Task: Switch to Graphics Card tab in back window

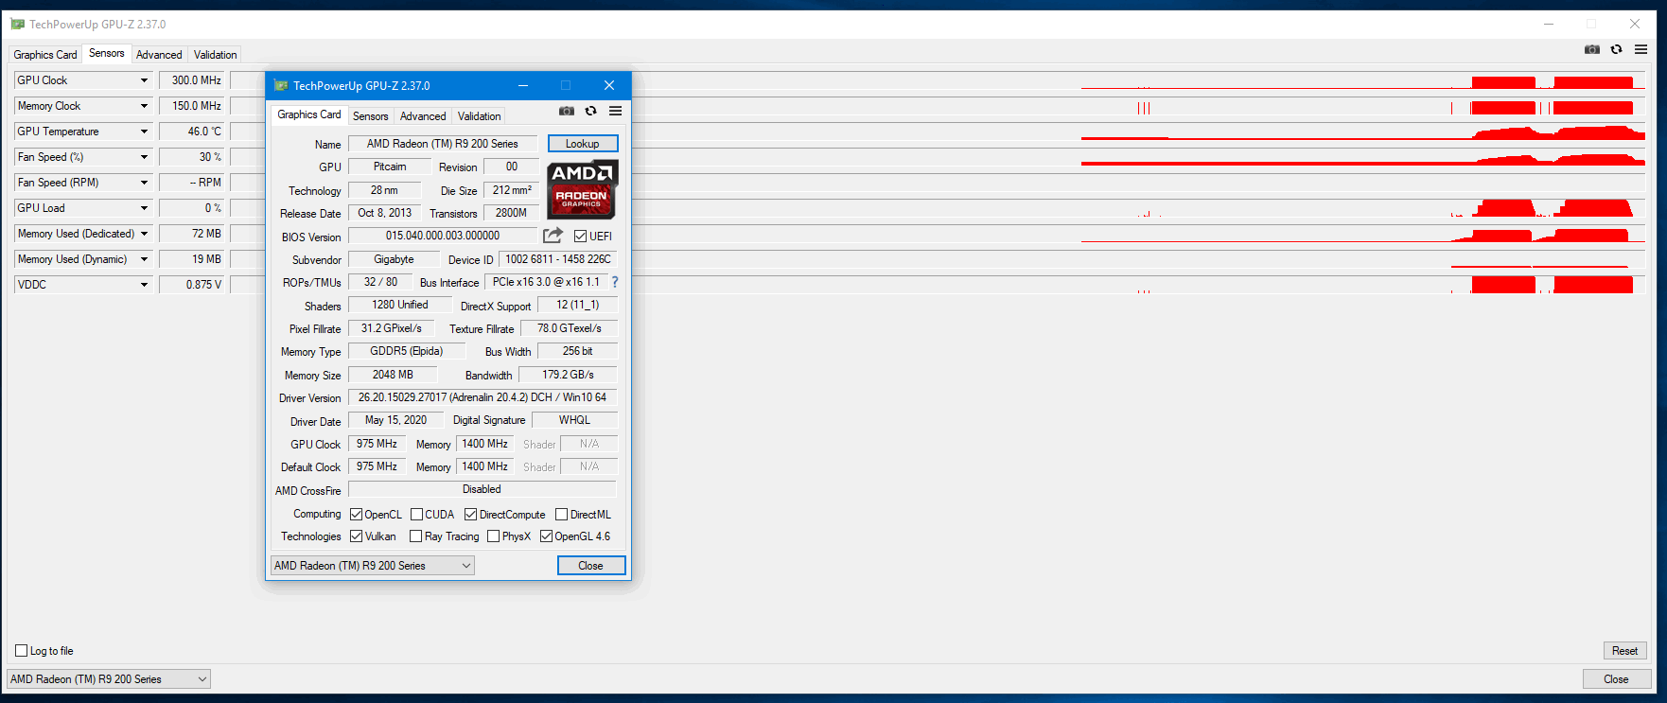Action: [45, 55]
